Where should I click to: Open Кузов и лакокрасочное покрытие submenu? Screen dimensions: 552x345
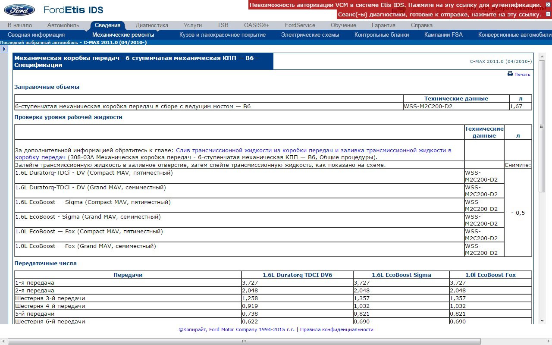click(223, 34)
